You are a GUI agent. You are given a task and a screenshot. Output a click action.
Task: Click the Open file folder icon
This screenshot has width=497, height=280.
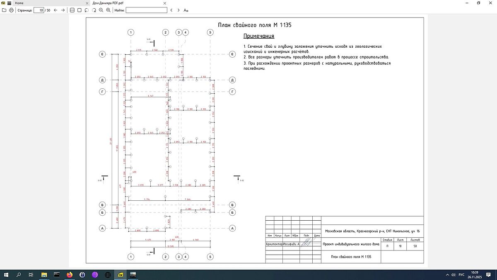click(x=4, y=10)
